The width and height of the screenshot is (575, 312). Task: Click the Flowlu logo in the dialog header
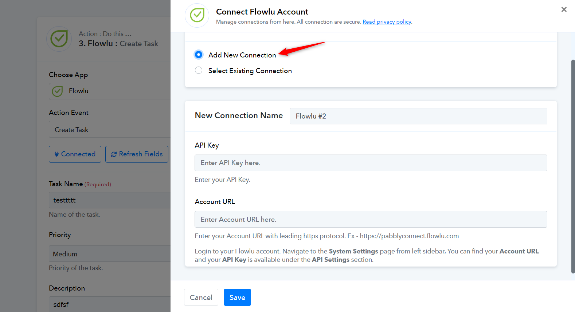pyautogui.click(x=197, y=16)
